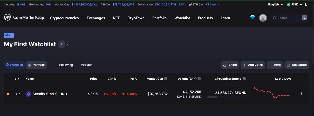The width and height of the screenshot is (314, 116).
Task: Open the Cryptocurrencies menu
Action: [x=64, y=18]
